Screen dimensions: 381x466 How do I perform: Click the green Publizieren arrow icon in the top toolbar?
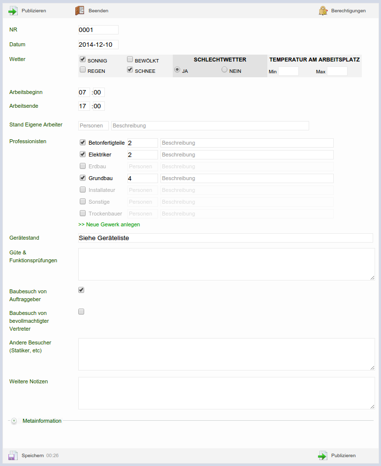pyautogui.click(x=13, y=10)
